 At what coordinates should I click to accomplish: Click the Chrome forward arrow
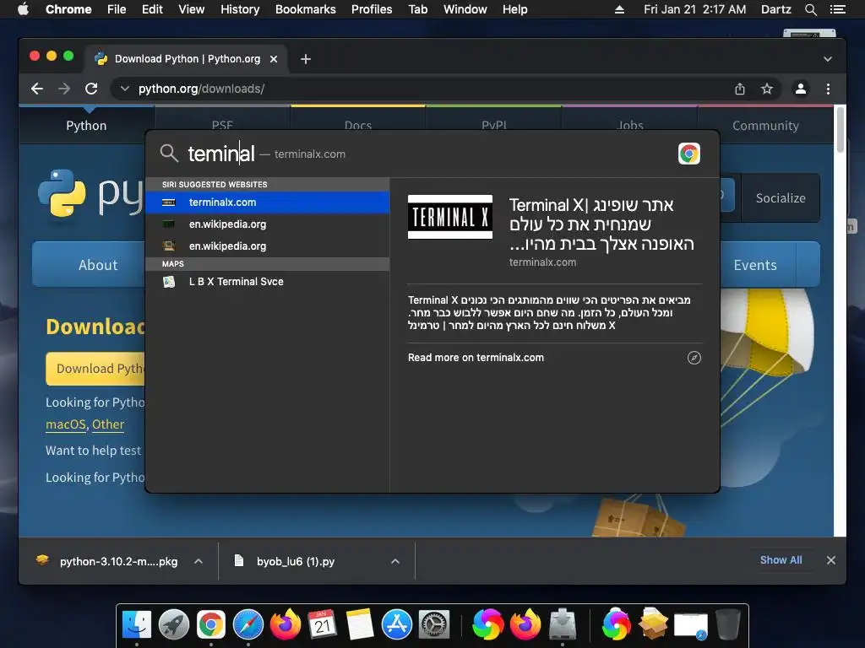pos(64,89)
